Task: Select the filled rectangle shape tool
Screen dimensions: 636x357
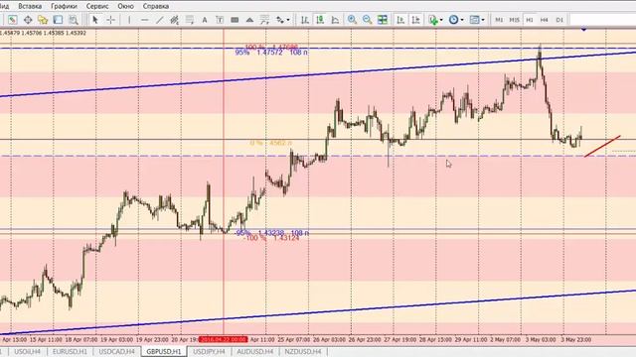Action: pos(235,20)
